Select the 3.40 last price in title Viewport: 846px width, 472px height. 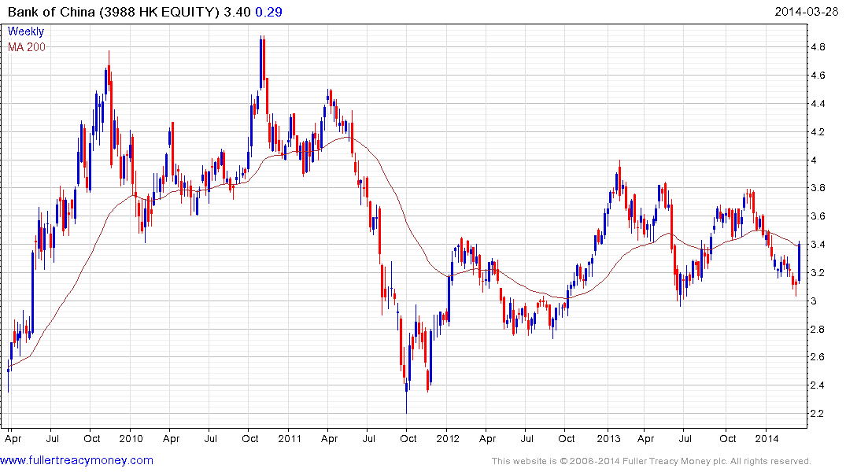(238, 12)
